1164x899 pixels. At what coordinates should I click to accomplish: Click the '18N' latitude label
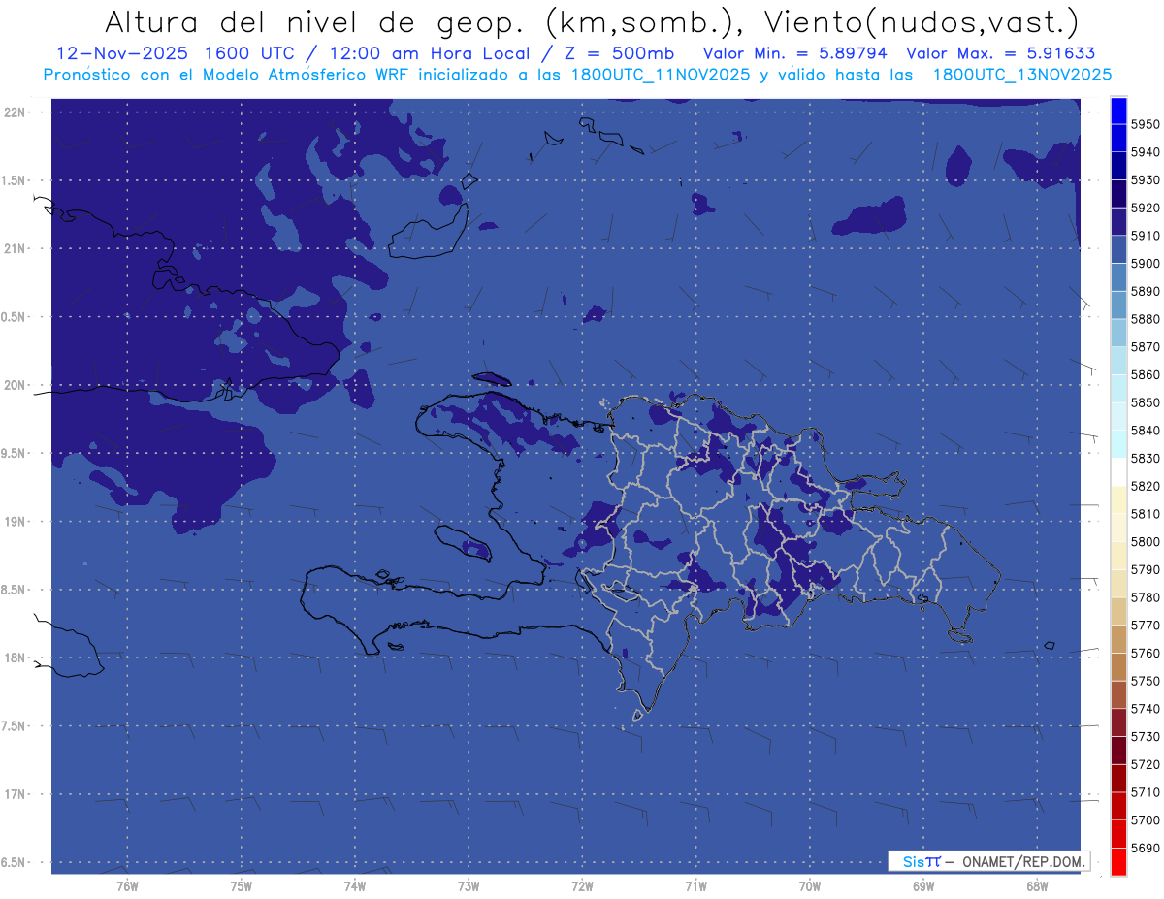[15, 658]
